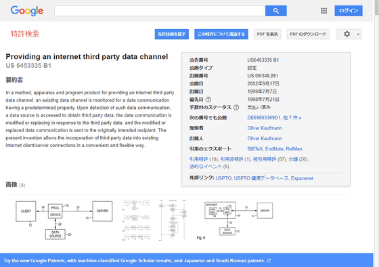Open the USPTO external link
The image size is (379, 267).
coord(223,178)
